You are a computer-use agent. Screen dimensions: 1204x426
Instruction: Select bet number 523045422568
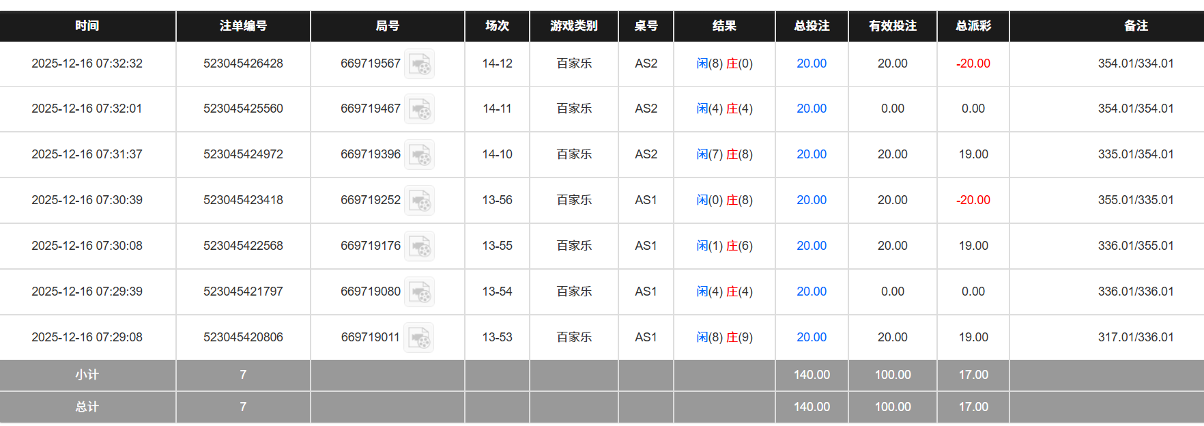[243, 246]
